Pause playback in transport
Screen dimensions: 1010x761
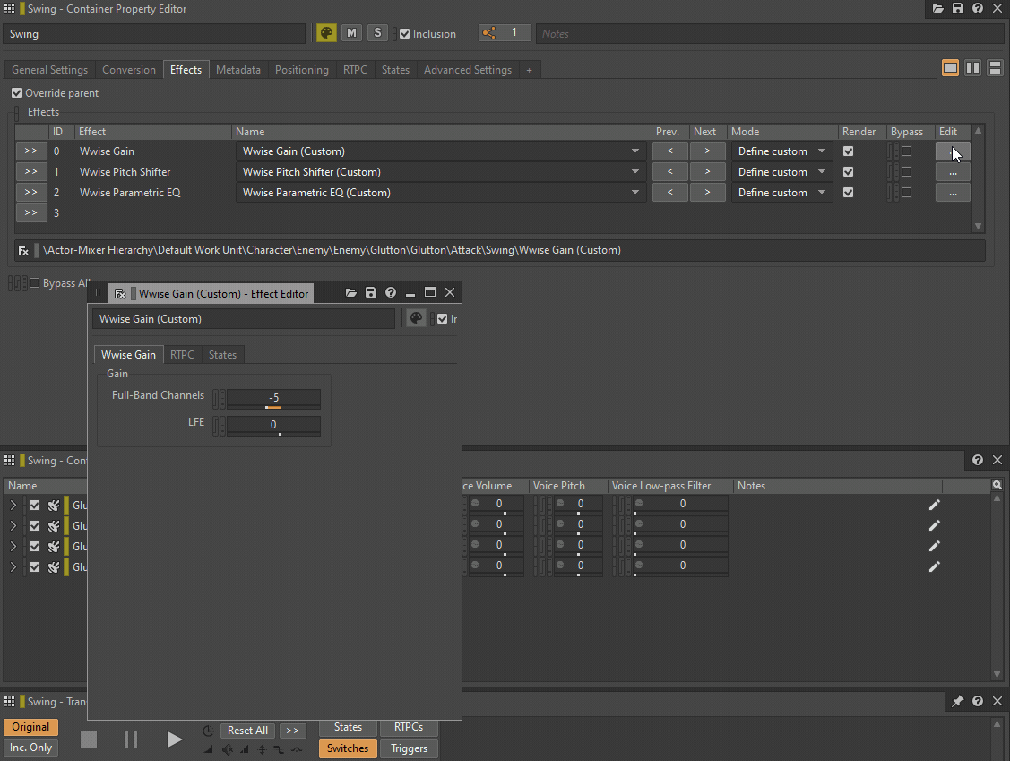tap(131, 739)
